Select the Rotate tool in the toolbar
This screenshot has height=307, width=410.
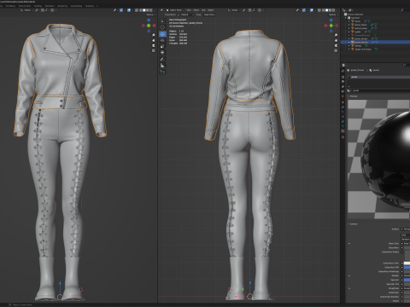coord(162,40)
